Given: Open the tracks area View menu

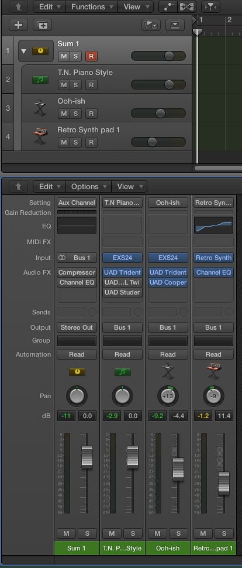Looking at the screenshot, I should pos(135,6).
